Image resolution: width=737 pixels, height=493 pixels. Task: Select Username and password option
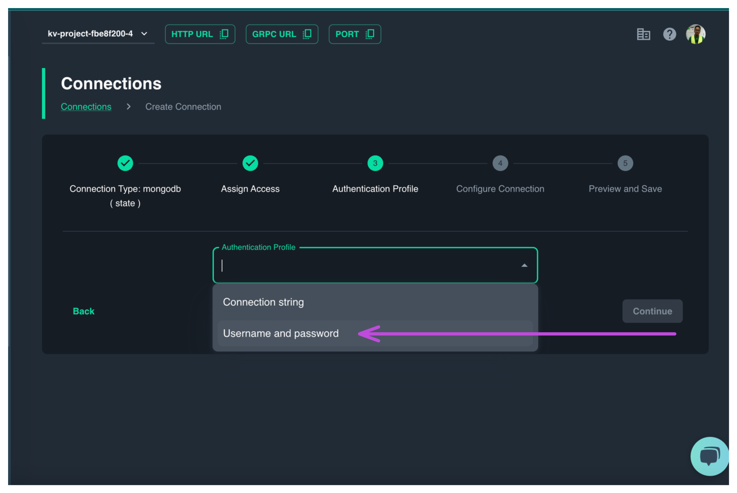(281, 333)
